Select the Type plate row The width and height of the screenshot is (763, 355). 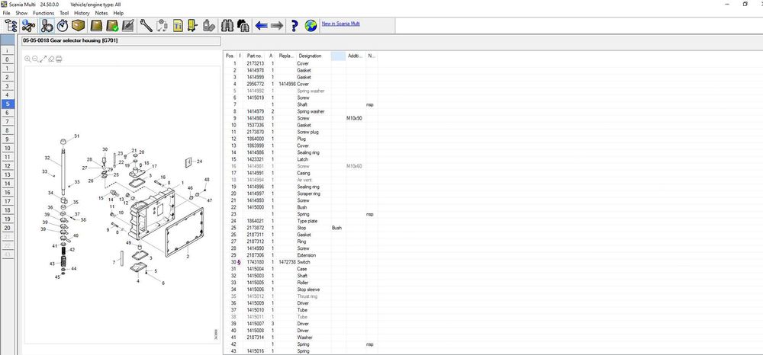[x=300, y=221]
